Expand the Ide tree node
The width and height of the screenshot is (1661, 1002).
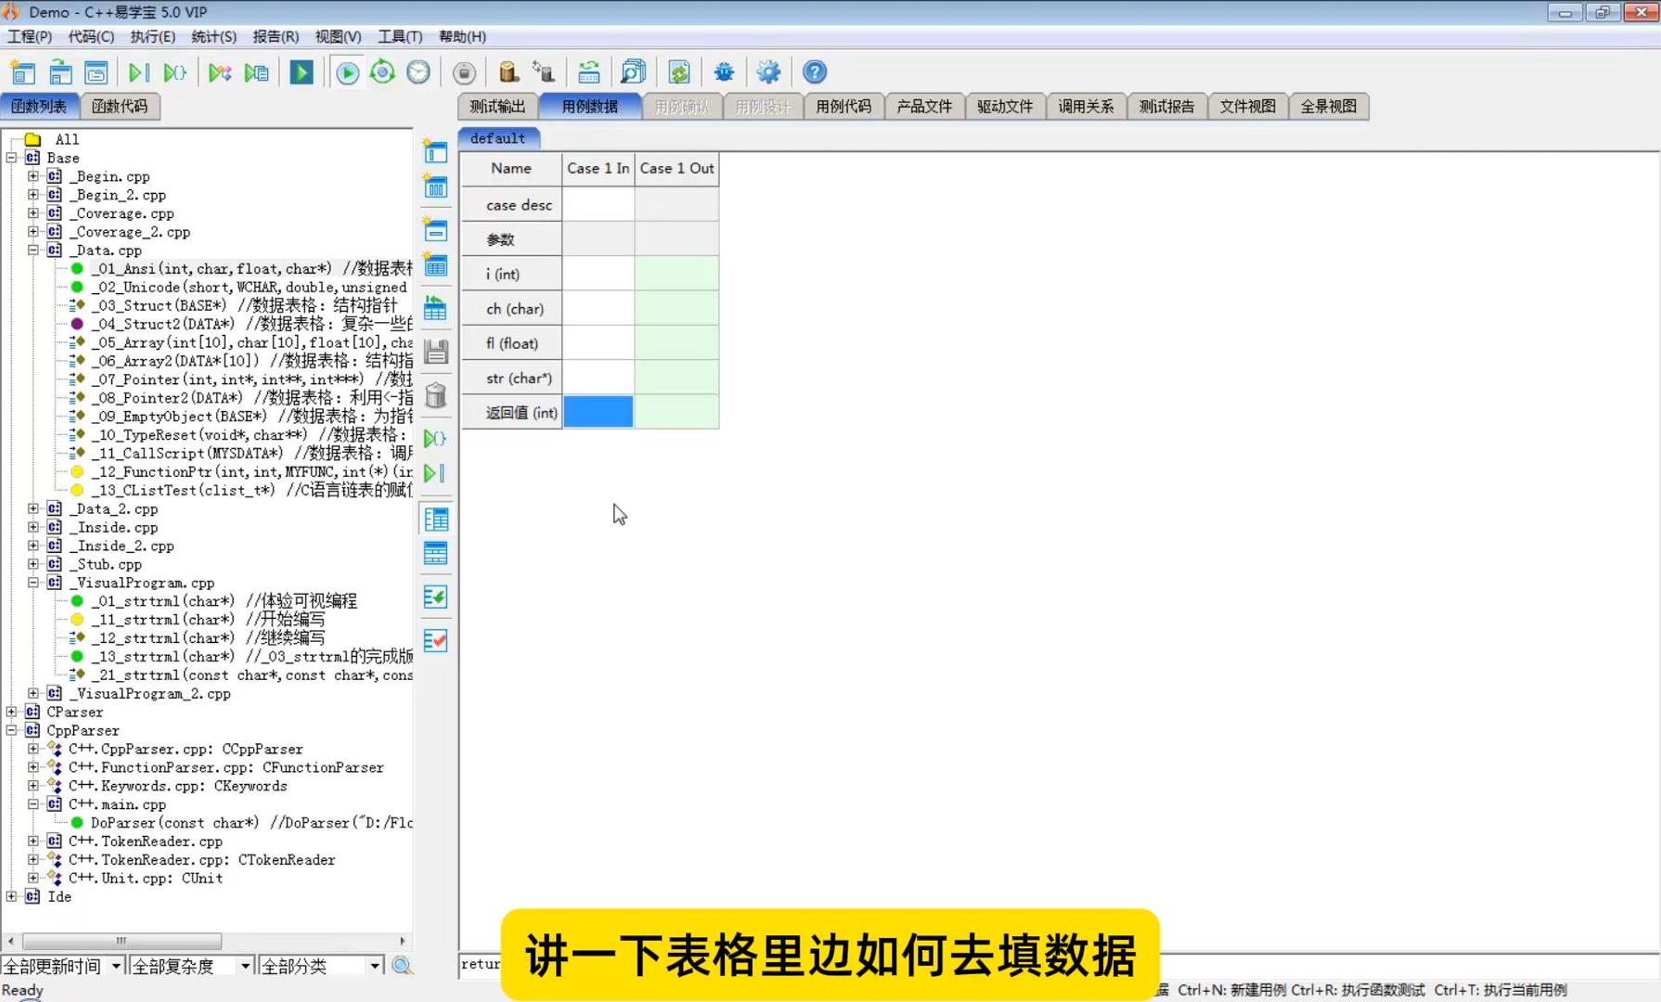(12, 896)
